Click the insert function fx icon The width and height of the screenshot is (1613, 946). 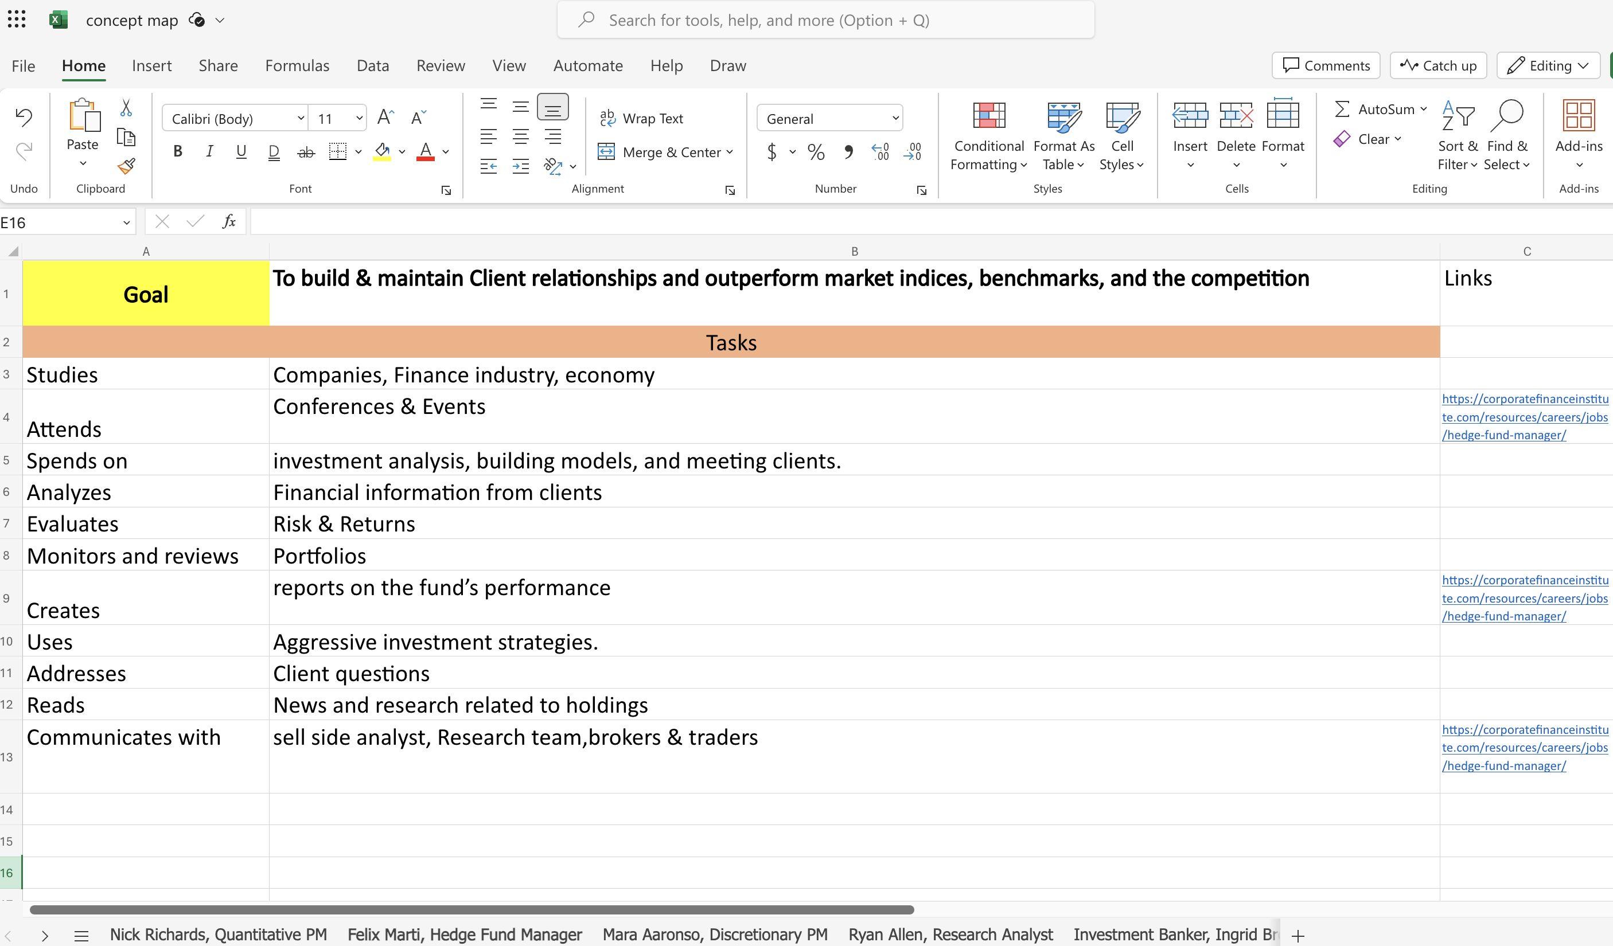[x=228, y=222]
